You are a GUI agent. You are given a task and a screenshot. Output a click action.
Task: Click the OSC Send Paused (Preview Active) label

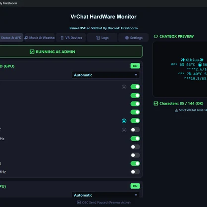[x=106, y=203]
